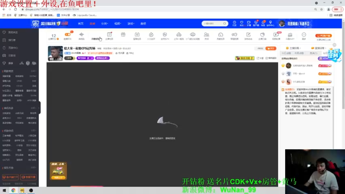Viewport: 345px width, 194px height.
Task: Expand the 分类 dropdown in the nav bar
Action: [104, 24]
